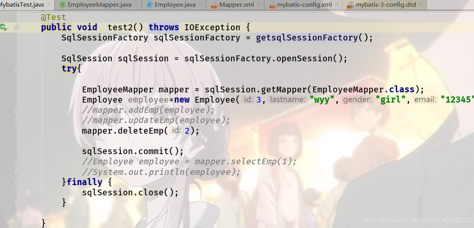Click the "wyy" string literal
This screenshot has width=474, height=228.
tap(322, 99)
